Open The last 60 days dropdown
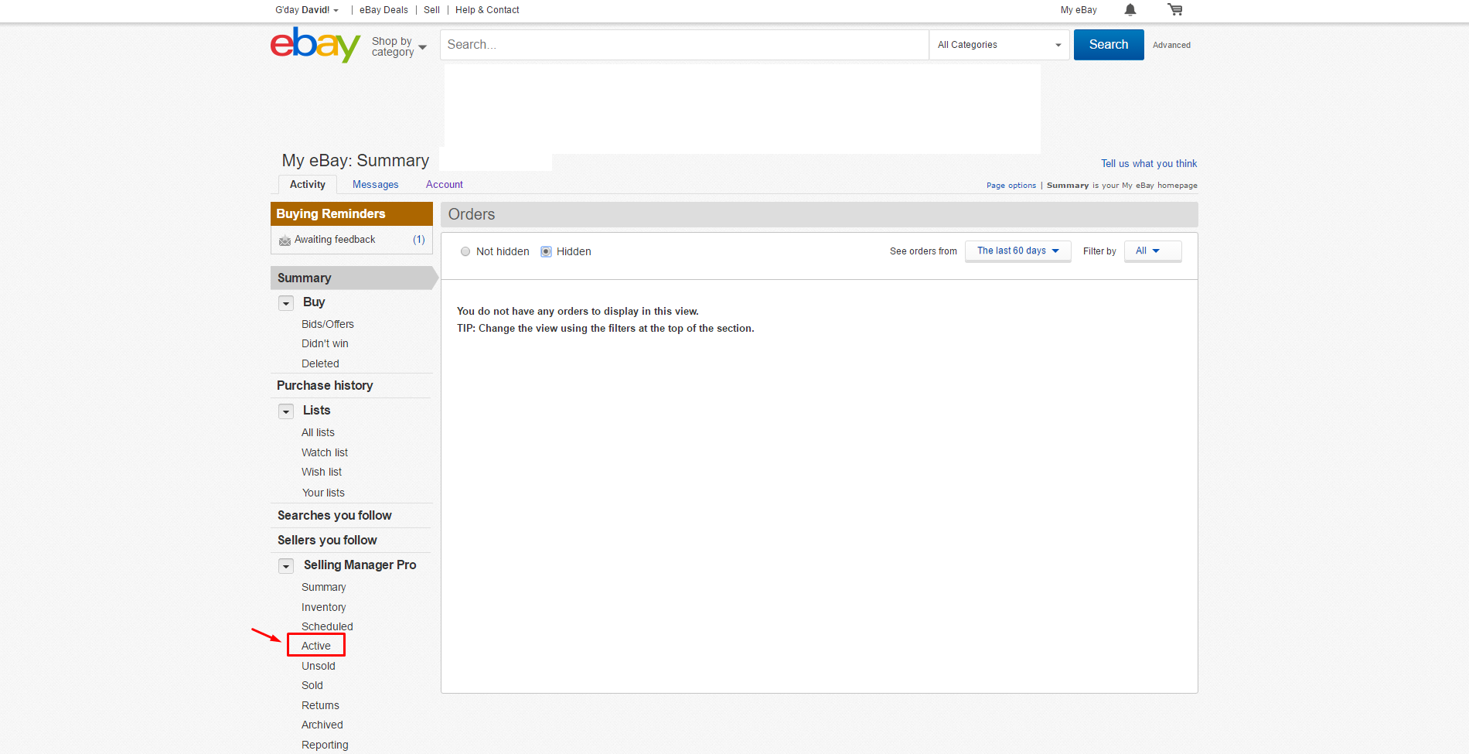 pyautogui.click(x=1017, y=251)
